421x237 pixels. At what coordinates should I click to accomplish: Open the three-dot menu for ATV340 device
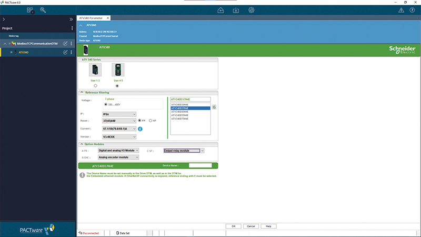(71, 52)
